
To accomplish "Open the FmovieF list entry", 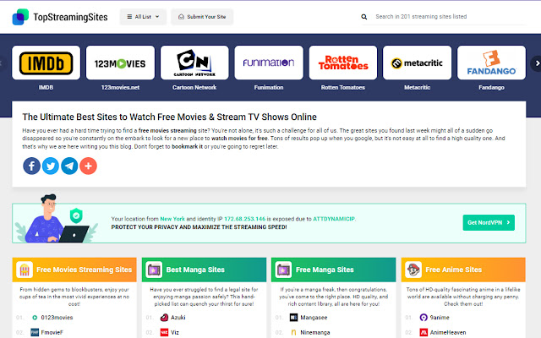I will [x=52, y=332].
